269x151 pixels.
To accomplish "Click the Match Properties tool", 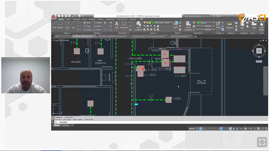I will tap(188, 26).
